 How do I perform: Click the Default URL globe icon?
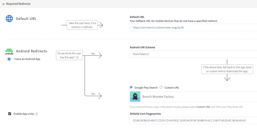point(9,19)
